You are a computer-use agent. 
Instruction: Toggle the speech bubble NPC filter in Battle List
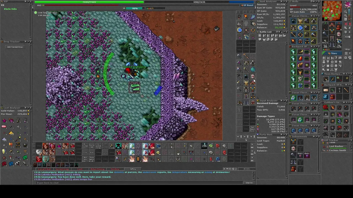click(x=260, y=39)
